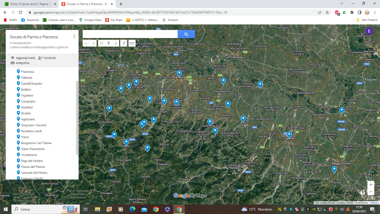Select the hand pan tool
380x214 pixels.
[102, 43]
